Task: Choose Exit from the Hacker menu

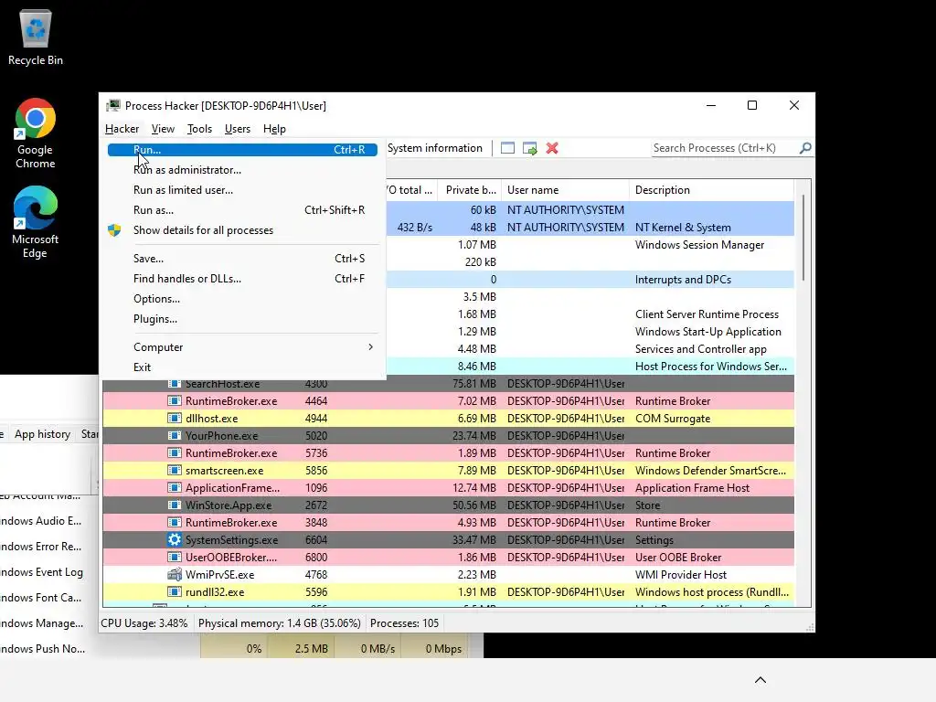Action: [242, 367]
